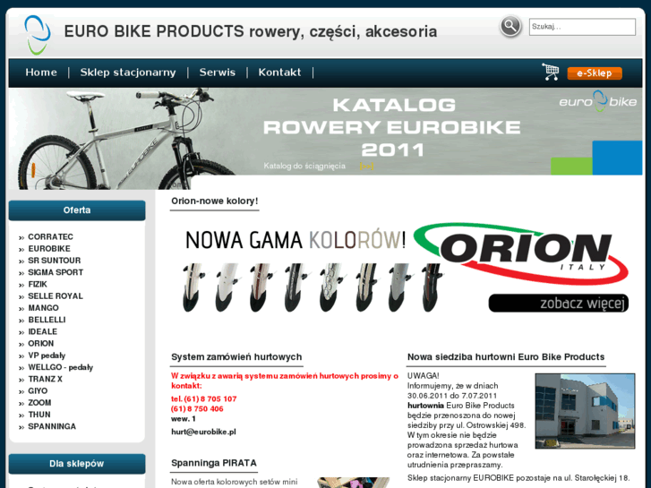
Task: Click the arrow bullet beside CORRATEC
Action: coord(21,237)
